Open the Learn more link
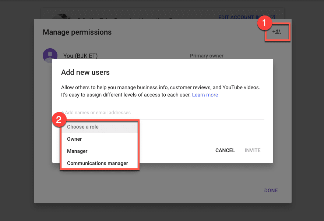The width and height of the screenshot is (324, 221). [205, 95]
